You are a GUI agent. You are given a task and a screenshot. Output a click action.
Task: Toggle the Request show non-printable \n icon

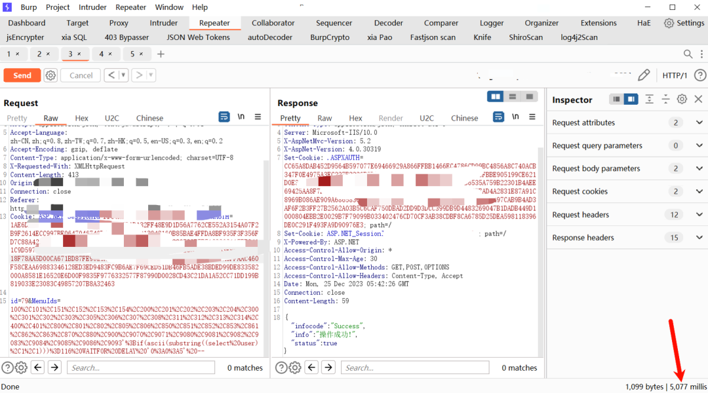tap(241, 117)
